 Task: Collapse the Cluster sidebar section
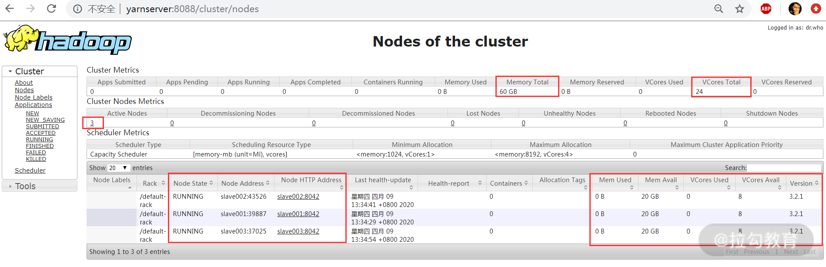coord(40,71)
